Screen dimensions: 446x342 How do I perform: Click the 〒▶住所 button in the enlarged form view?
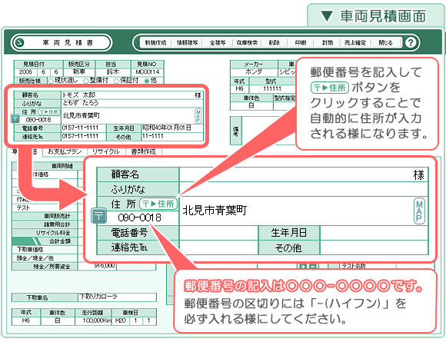tap(158, 204)
